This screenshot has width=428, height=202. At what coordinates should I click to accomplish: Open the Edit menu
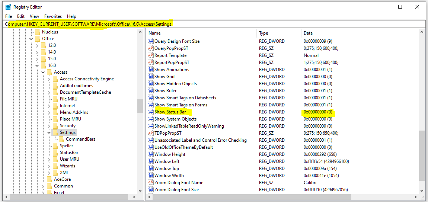21,16
